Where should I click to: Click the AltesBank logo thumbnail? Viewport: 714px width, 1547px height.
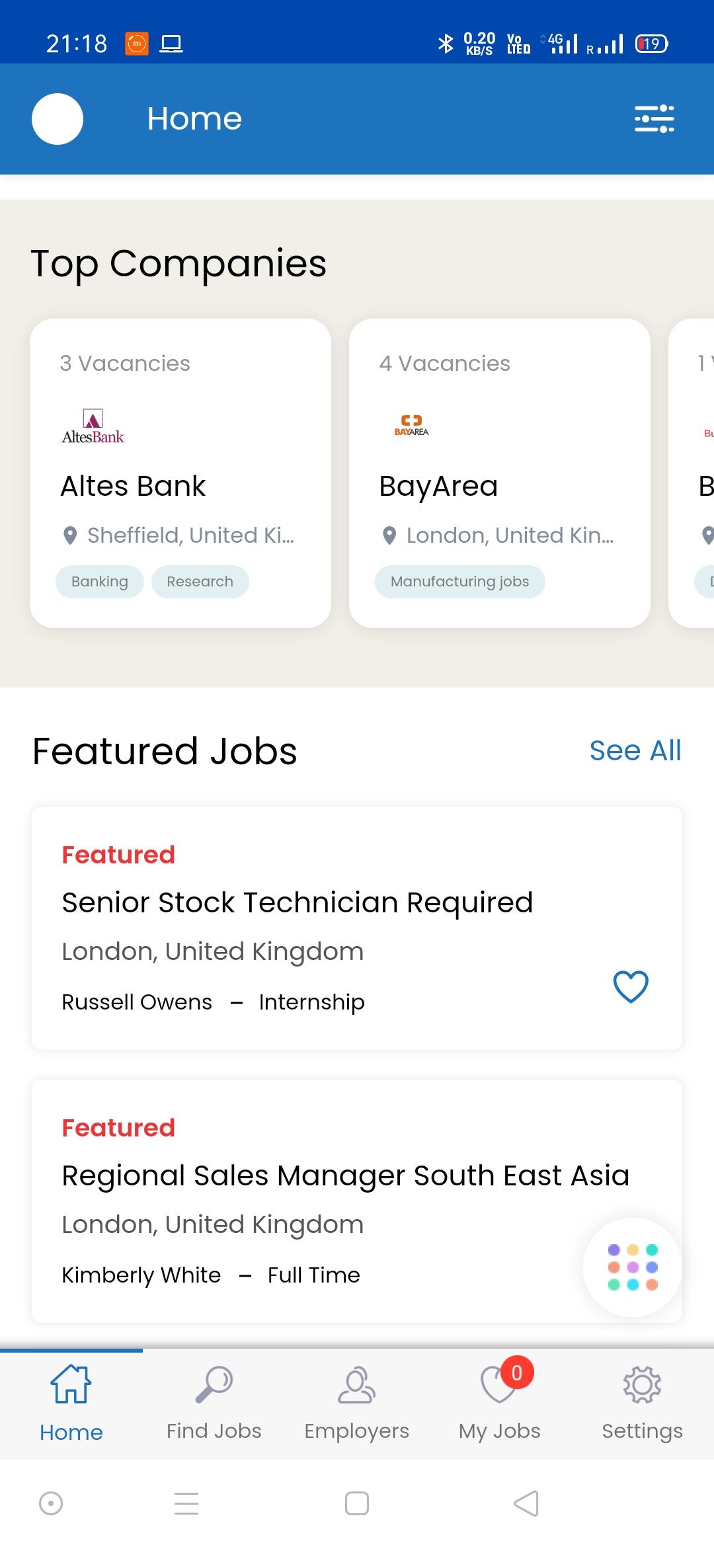tap(93, 426)
